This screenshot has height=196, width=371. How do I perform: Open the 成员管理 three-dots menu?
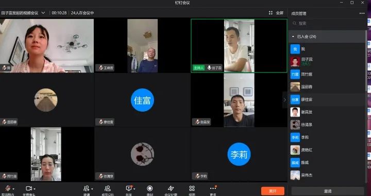[x=362, y=13]
